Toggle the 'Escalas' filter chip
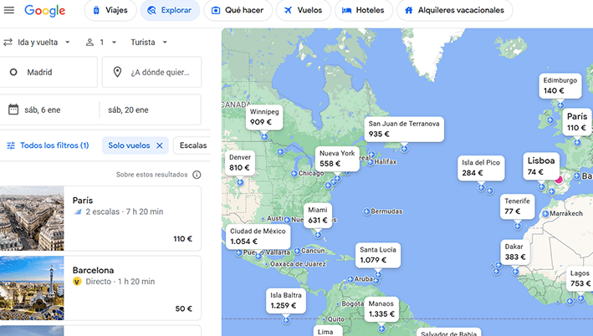The height and width of the screenshot is (336, 593). 192,145
